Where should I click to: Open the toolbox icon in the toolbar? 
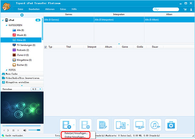pos(171,125)
